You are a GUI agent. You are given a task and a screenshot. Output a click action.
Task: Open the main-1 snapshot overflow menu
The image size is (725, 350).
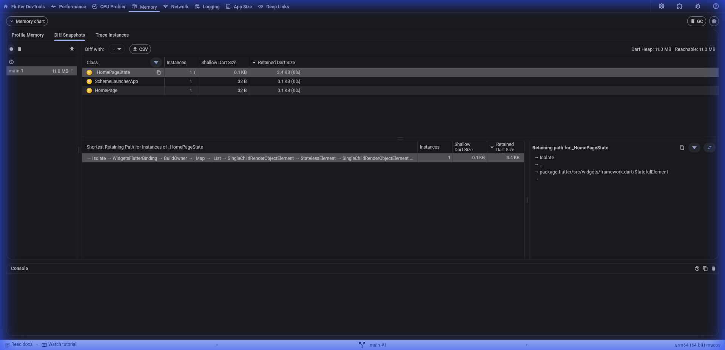tap(72, 71)
